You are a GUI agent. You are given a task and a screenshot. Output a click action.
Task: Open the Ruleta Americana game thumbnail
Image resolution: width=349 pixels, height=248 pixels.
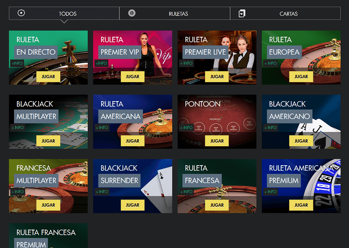pyautogui.click(x=133, y=122)
